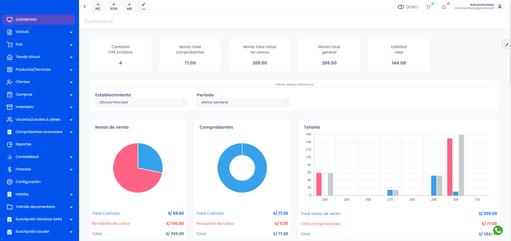The height and width of the screenshot is (241, 511).
Task: Expand the Ventas menu chevron
Action: pyautogui.click(x=71, y=32)
